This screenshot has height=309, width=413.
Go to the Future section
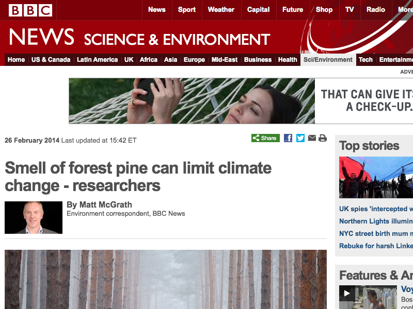coord(293,10)
